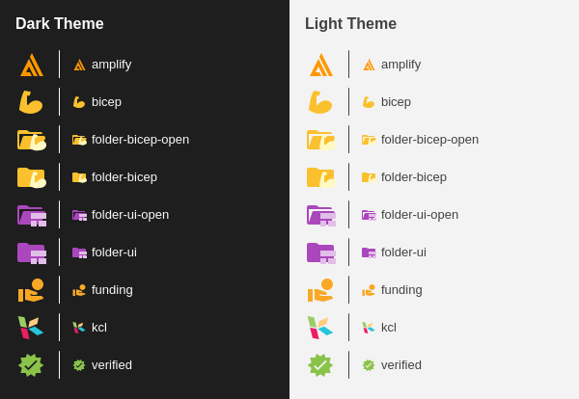579x399 pixels.
Task: Select the 'bicep' label in Dark Theme
Action: (106, 102)
